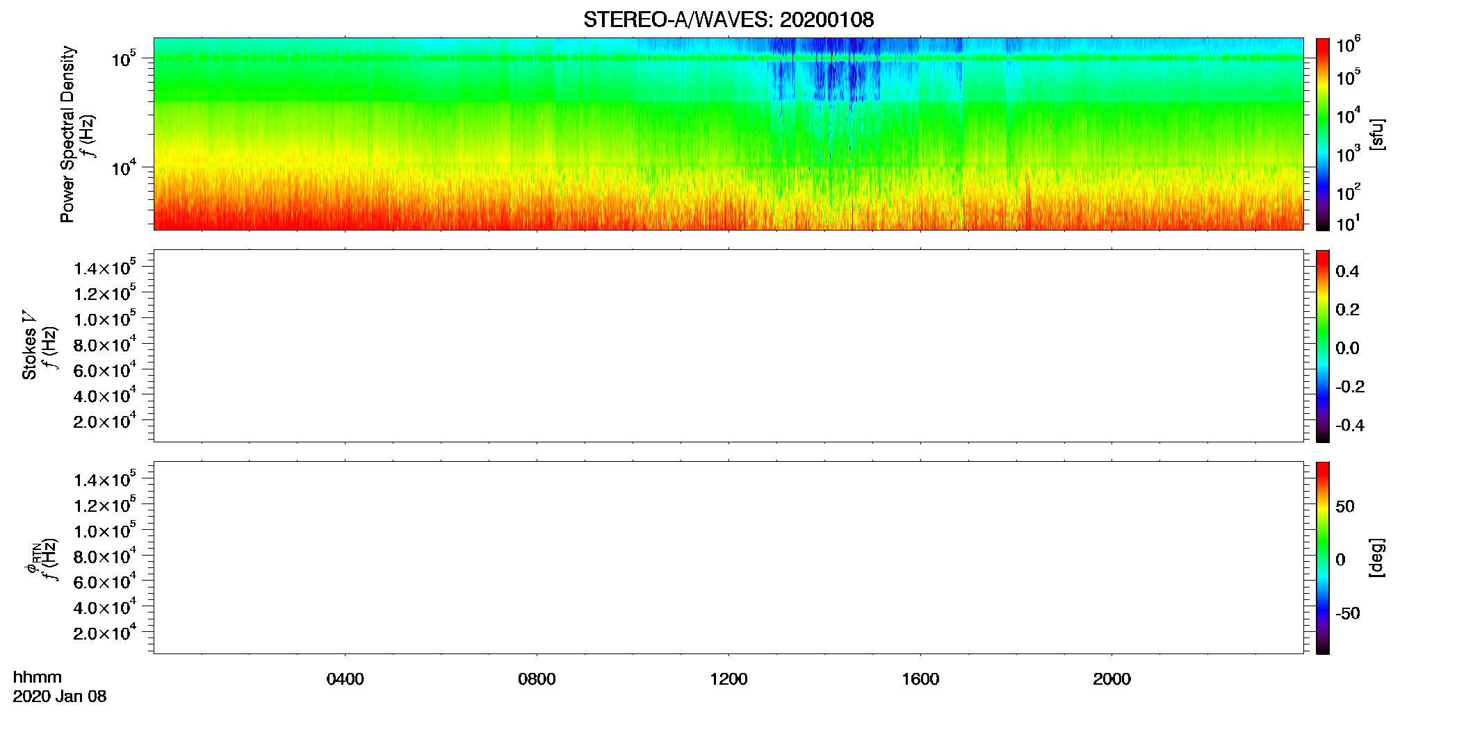Click the power spectral density color bar
This screenshot has width=1457, height=750.
pyautogui.click(x=1323, y=134)
